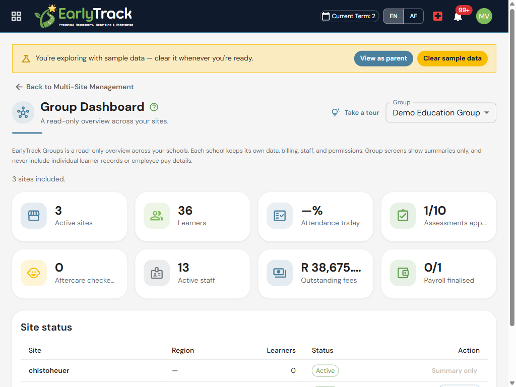Click the 13 Active staff value
516x387 pixels.
click(183, 268)
